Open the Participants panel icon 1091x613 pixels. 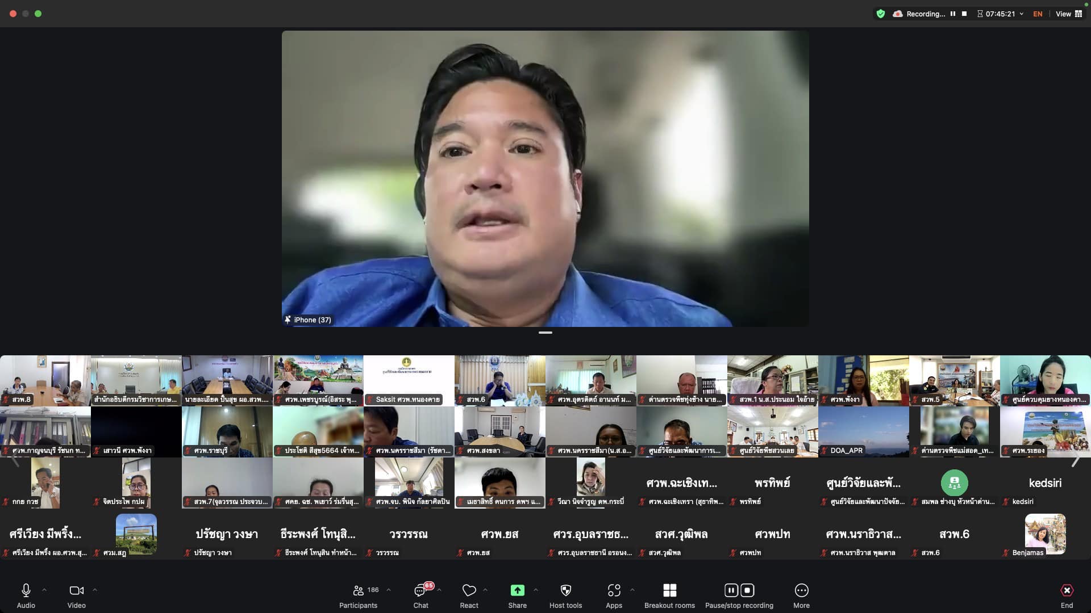[359, 591]
